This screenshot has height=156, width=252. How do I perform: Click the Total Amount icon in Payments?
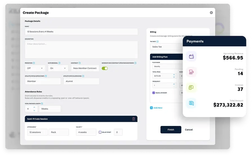click(191, 103)
